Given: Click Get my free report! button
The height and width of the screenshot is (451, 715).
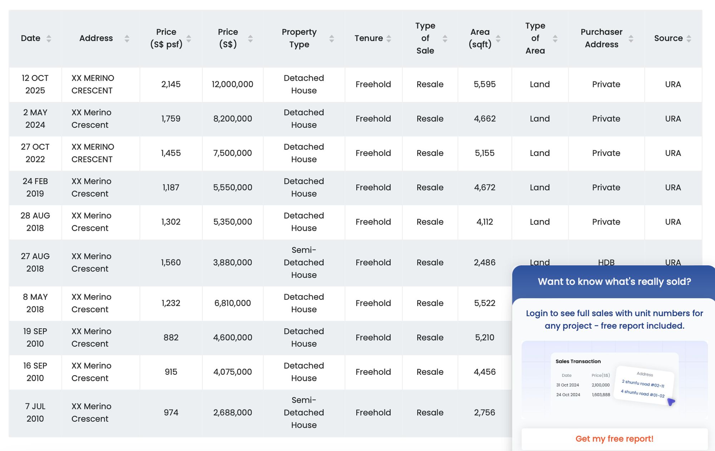Looking at the screenshot, I should (614, 439).
